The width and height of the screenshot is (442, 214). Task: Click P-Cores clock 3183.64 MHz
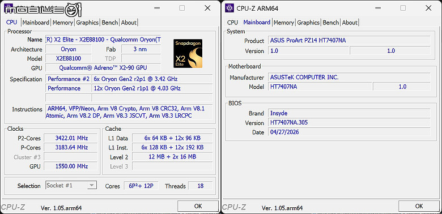coord(70,147)
